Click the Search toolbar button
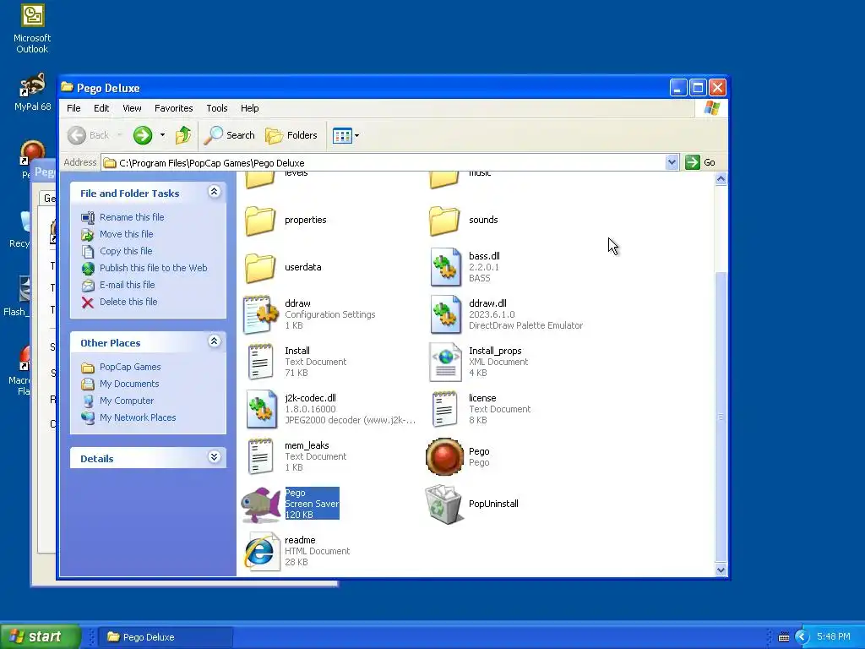This screenshot has width=865, height=649. tap(230, 135)
